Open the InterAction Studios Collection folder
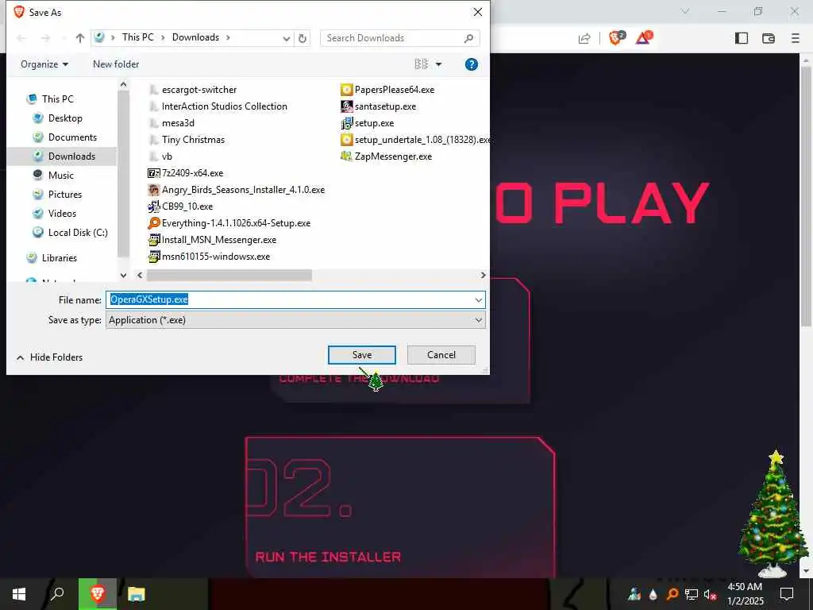 (218, 106)
